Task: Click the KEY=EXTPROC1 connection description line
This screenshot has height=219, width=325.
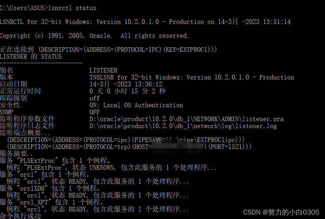Action: (x=108, y=50)
